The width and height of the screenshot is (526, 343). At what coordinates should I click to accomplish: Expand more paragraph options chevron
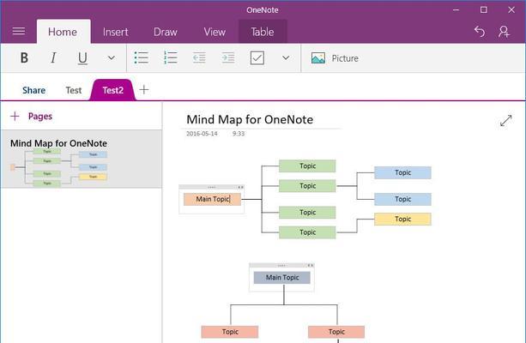286,58
